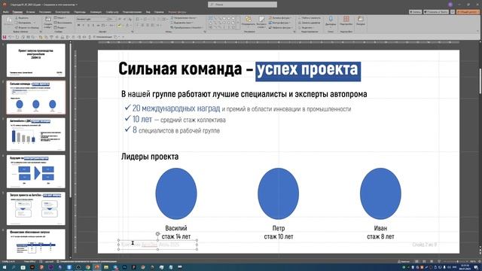Expand the Раздел section dropdown
The width and height of the screenshot is (482, 271).
pyautogui.click(x=60, y=27)
